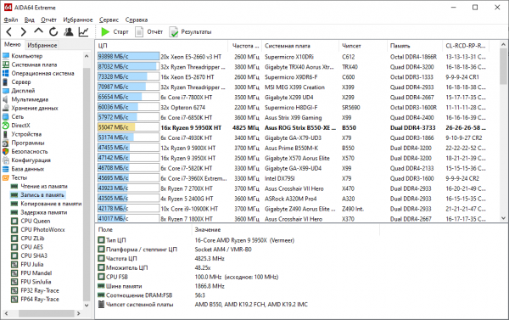Refresh using the circular arrow icon
The image size is (509, 320).
pyautogui.click(x=53, y=32)
